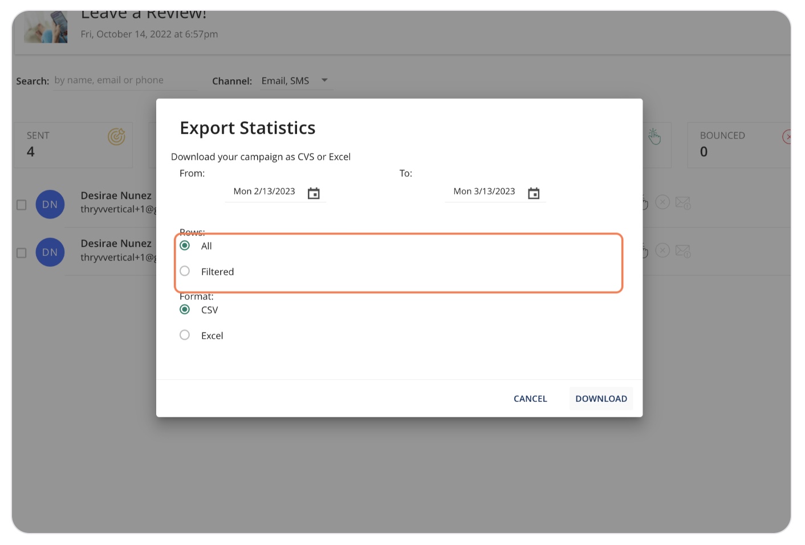
Task: Click the circled X icon in second row
Action: click(x=662, y=250)
